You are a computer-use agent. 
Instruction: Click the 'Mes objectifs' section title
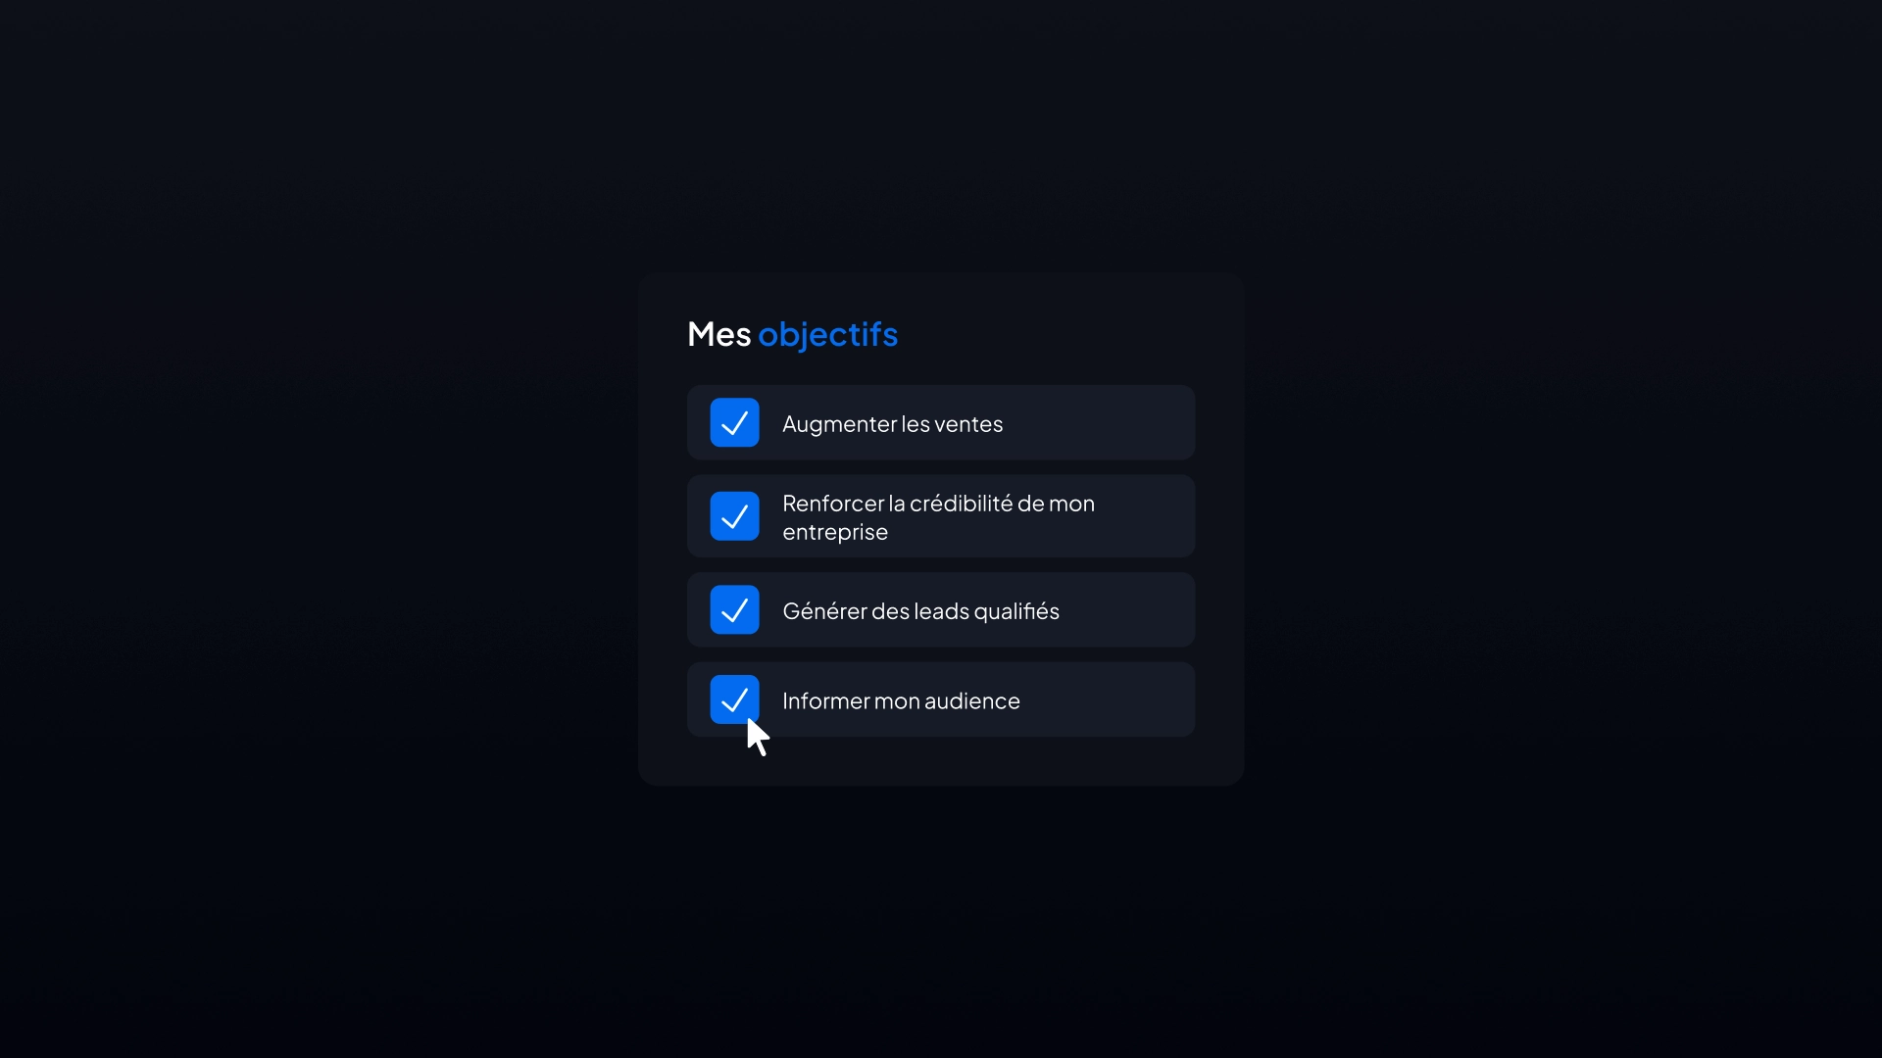(x=792, y=333)
